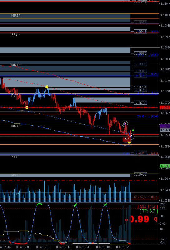Image resolution: width=170 pixels, height=250 pixels.
Task: Select the MR2^ pivot level label
Action: pos(16,15)
